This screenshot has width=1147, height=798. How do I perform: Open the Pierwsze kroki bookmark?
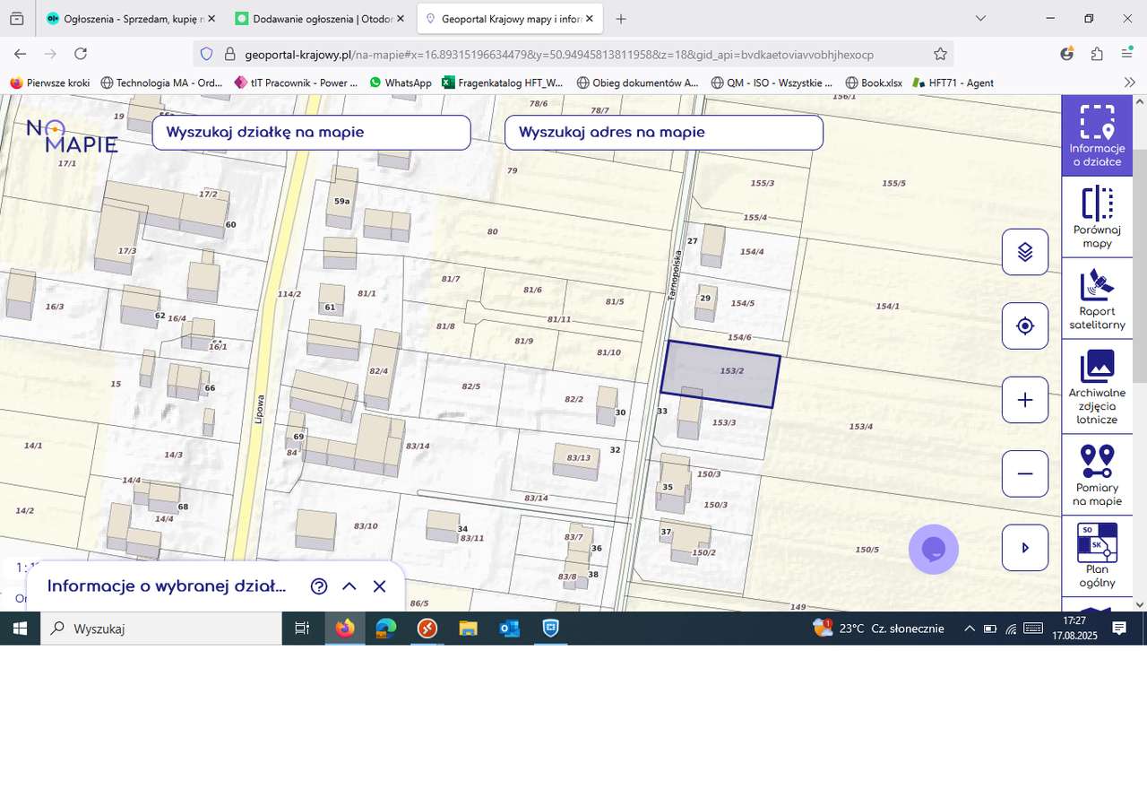pos(50,82)
